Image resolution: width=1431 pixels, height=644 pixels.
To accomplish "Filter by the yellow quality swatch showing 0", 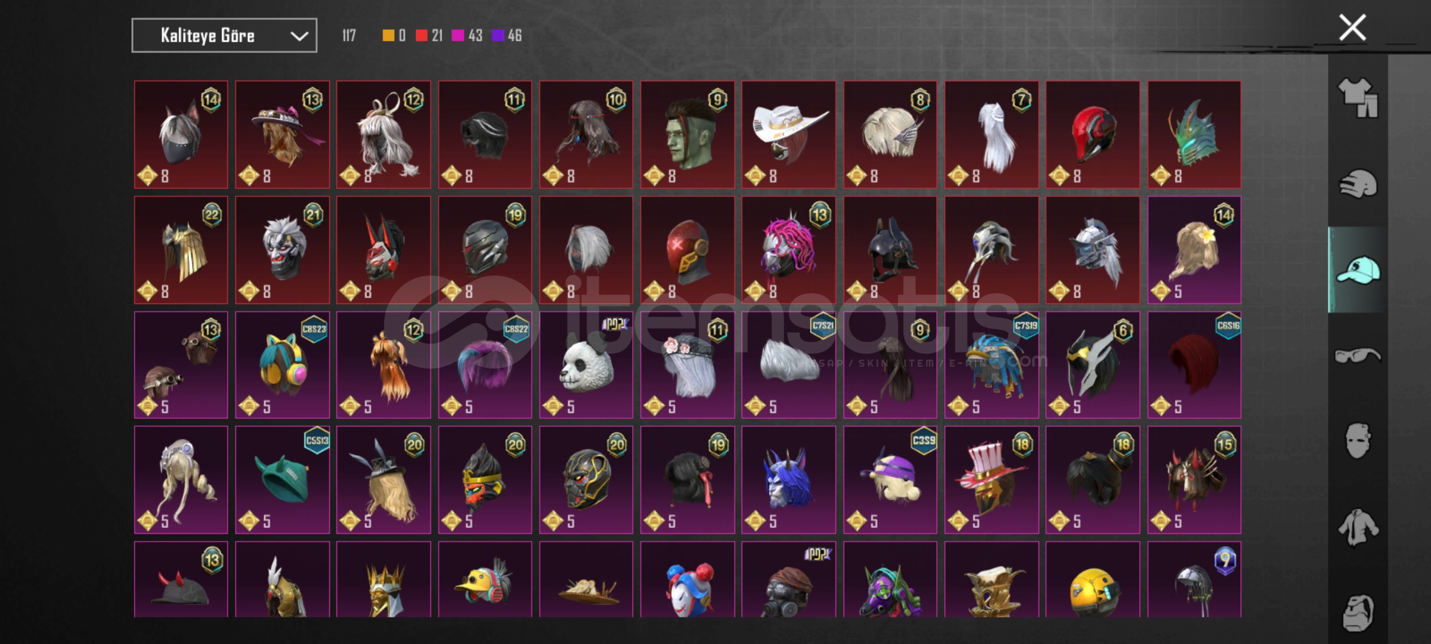I will point(394,36).
